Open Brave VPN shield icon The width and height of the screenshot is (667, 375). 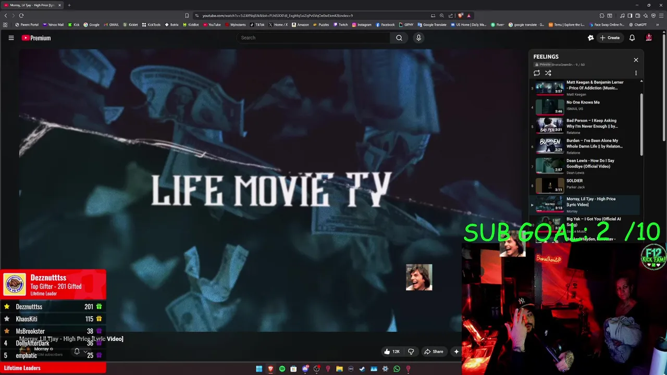pyautogui.click(x=653, y=16)
